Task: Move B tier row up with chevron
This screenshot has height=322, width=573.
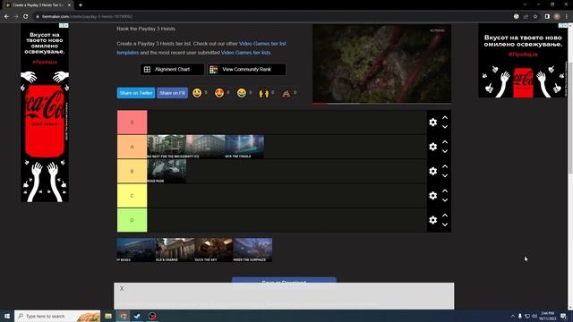Action: pyautogui.click(x=445, y=166)
